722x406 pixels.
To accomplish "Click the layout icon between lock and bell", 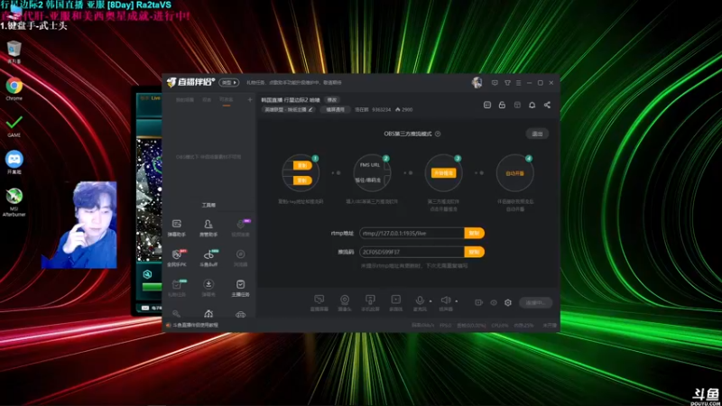I will pyautogui.click(x=517, y=105).
